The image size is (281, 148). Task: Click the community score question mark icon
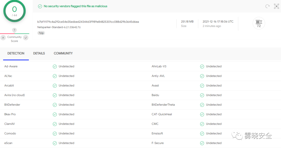[x=14, y=30]
